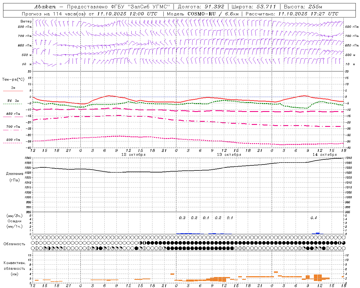Screen dimensions: 360x288
Task: Select the Высота: 255м elevation text
Action: tap(303, 7)
